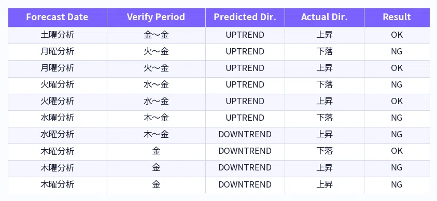Select UPTREND in the 土曜分析 row
Screen dimensions: 437x201
point(245,35)
